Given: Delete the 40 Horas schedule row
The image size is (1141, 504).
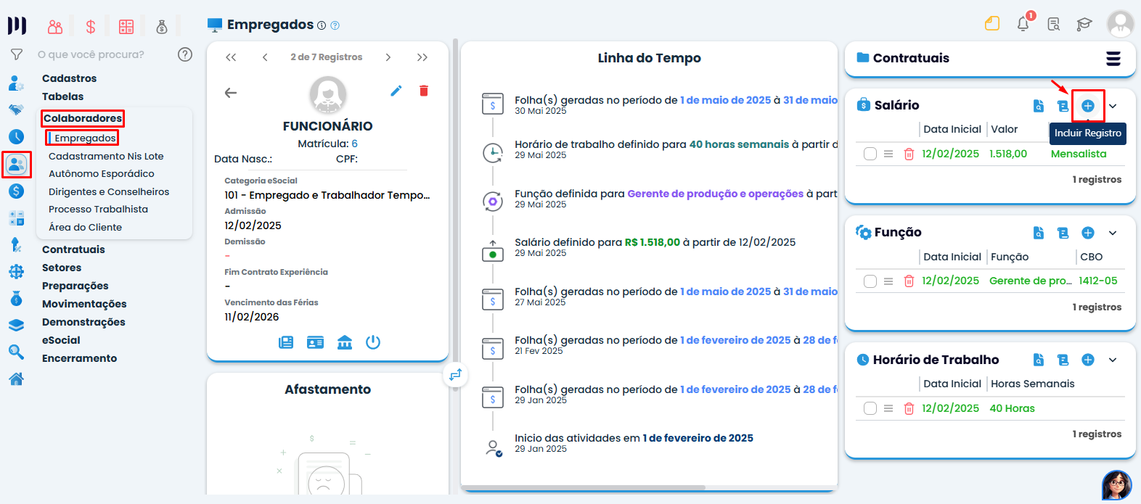Looking at the screenshot, I should 909,408.
